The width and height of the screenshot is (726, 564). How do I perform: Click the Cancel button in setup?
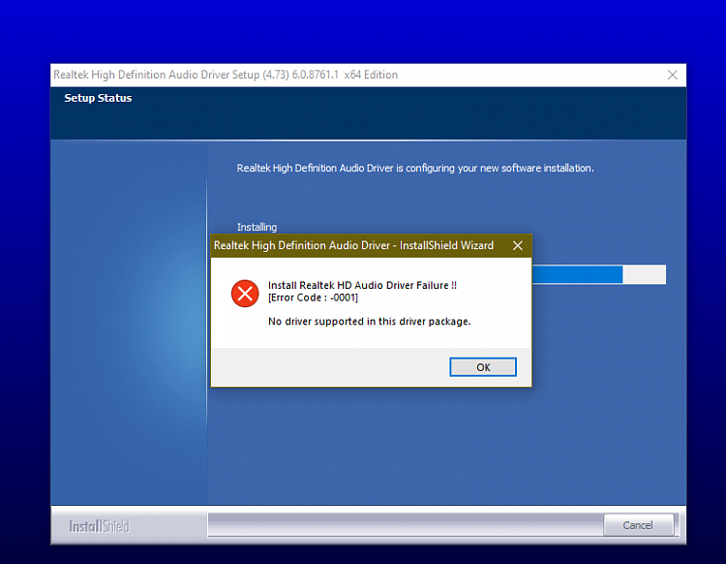(639, 525)
